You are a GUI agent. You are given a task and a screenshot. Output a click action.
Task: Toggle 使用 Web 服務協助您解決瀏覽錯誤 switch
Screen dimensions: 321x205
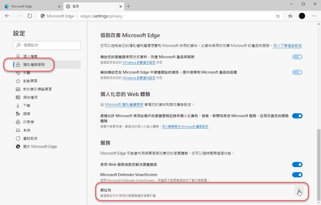click(297, 164)
